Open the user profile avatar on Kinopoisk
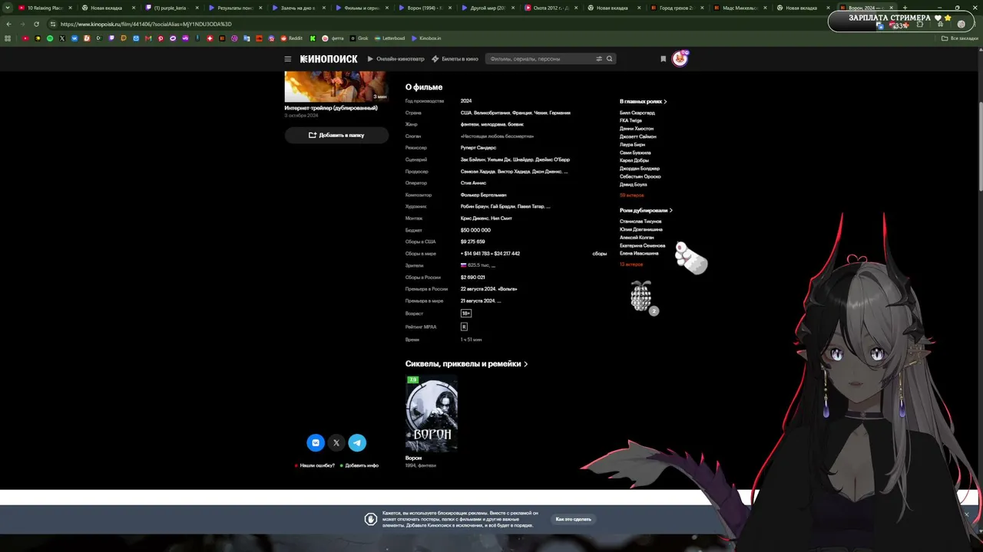Screen dimensions: 983x552 point(680,58)
